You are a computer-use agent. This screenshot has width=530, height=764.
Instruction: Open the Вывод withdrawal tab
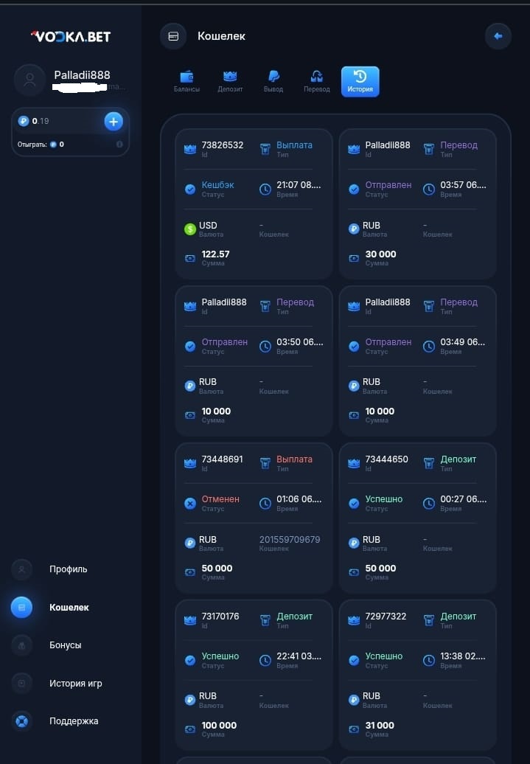point(273,81)
